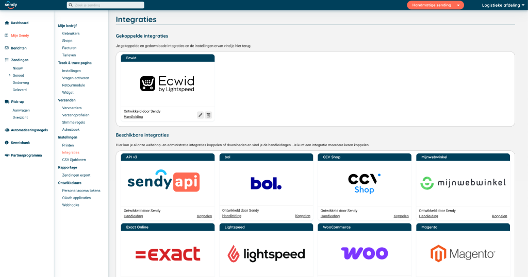The height and width of the screenshot is (277, 528).
Task: Open Slimme regels under Verzenden
Action: [x=73, y=123]
